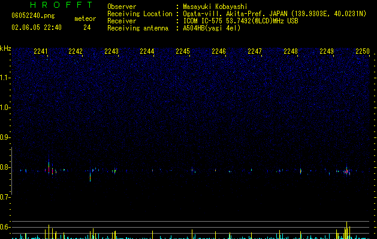
Task: Click the 2242 time marker
Action: click(76, 51)
